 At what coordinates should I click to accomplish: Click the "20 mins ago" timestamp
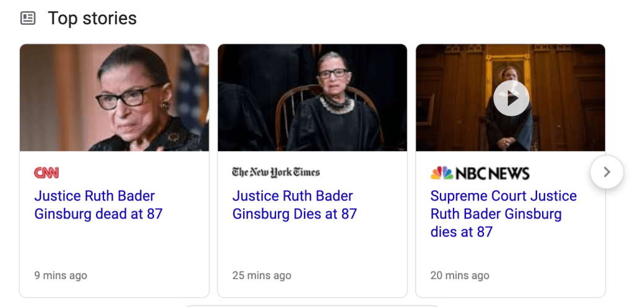pyautogui.click(x=460, y=275)
